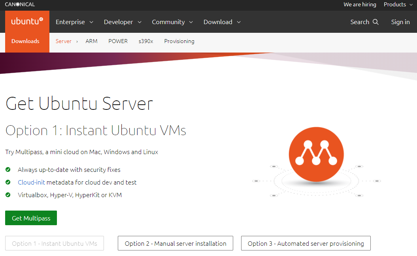Select the POWER sub-navigation item
This screenshot has height=256, width=417.
click(x=118, y=41)
